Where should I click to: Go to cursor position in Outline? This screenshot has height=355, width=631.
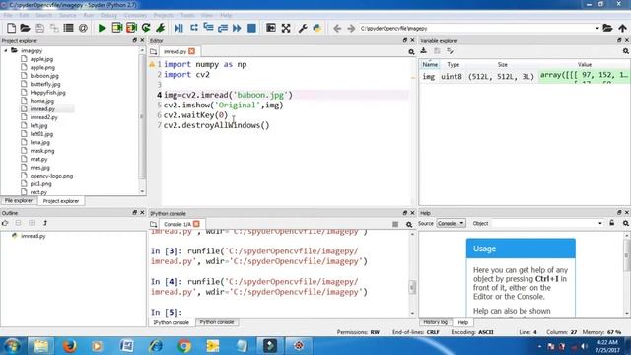point(5,223)
